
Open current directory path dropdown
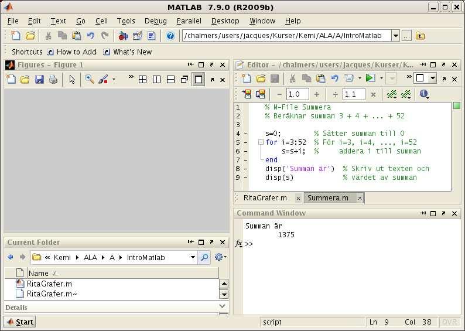click(x=396, y=36)
